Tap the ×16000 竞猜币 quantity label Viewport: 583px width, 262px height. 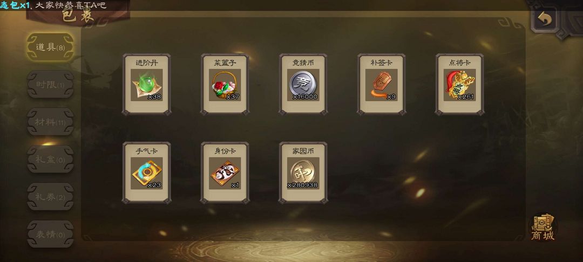pos(305,97)
